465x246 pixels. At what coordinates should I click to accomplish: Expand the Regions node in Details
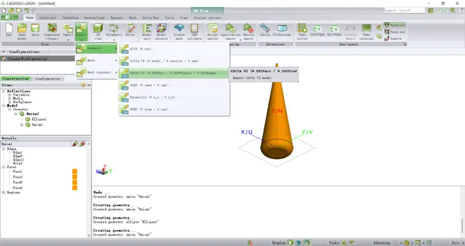(4, 193)
